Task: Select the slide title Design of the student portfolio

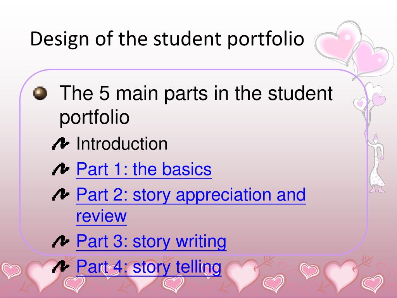Action: point(167,39)
